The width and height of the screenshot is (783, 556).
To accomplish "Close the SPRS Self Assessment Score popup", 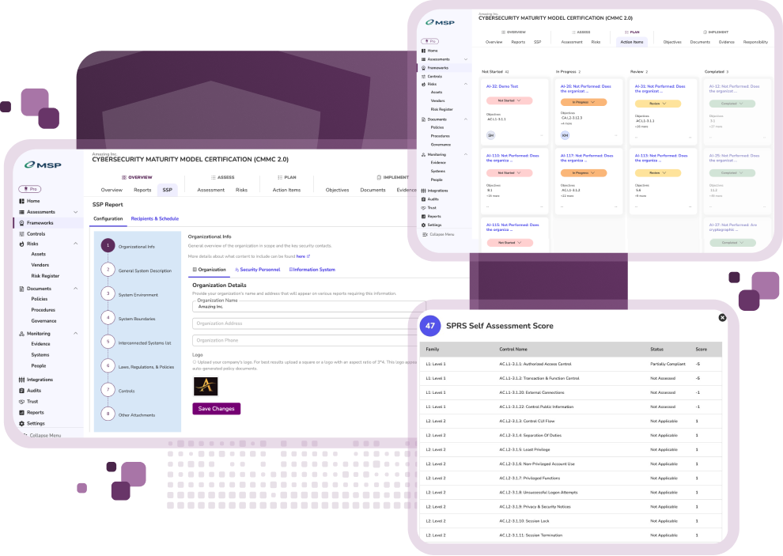I will pos(722,317).
